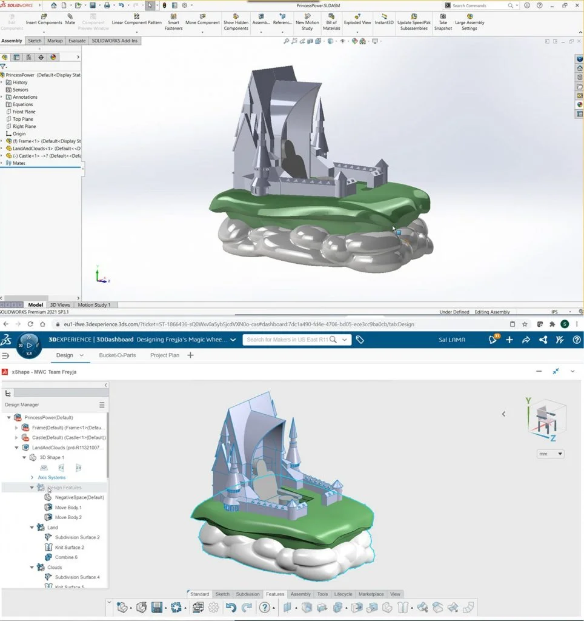Open the mm units dropdown
Viewport: 584px width, 621px height.
pos(551,454)
